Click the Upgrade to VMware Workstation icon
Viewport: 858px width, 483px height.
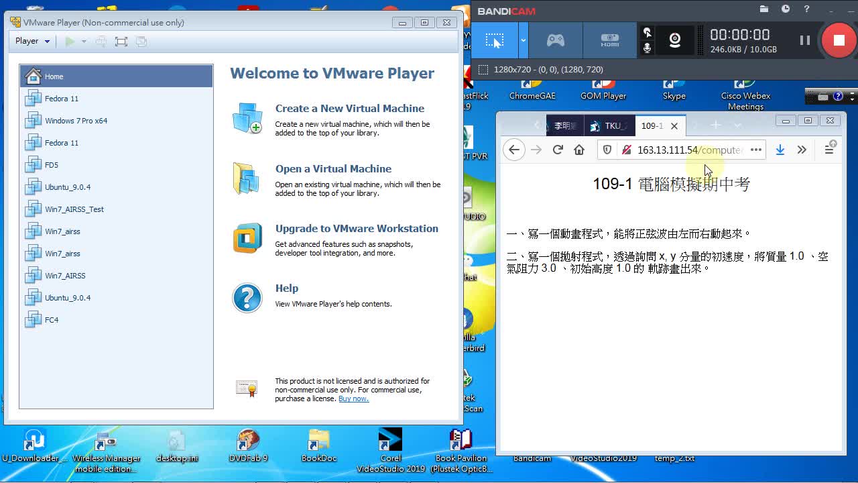[x=247, y=238]
